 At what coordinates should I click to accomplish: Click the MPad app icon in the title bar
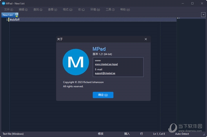click(x=3, y=3)
